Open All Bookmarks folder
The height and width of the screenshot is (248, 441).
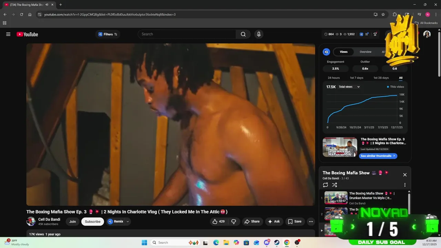pos(426,23)
